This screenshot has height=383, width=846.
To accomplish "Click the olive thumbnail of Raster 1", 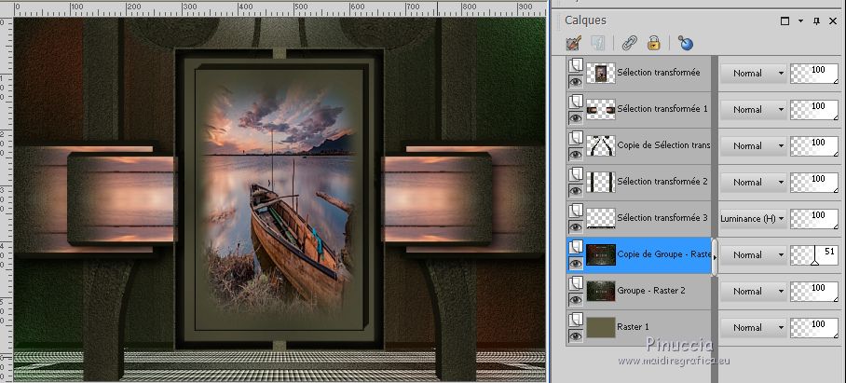I will (601, 327).
